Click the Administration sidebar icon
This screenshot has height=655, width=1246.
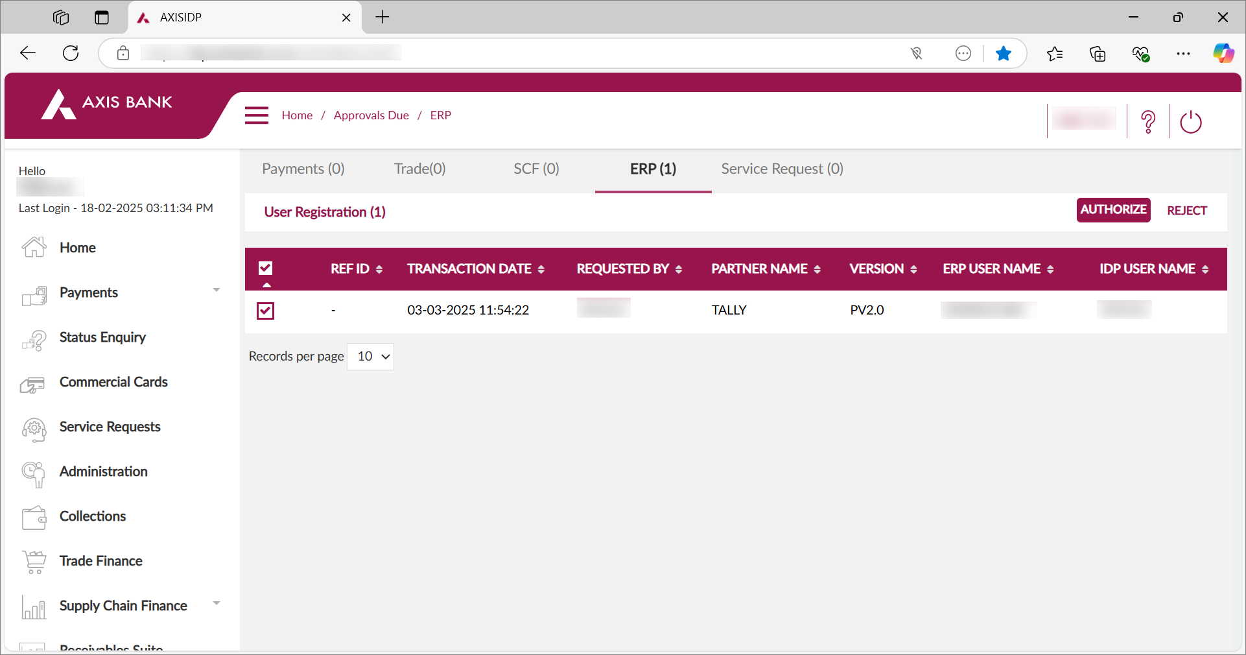34,474
